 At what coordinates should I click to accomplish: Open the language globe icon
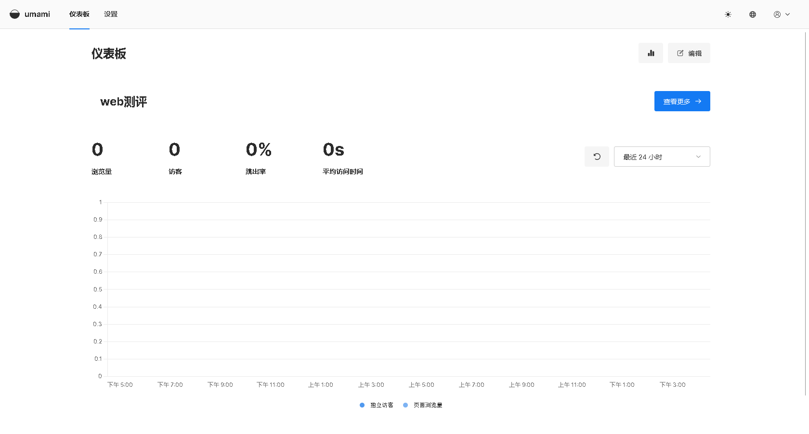tap(753, 14)
